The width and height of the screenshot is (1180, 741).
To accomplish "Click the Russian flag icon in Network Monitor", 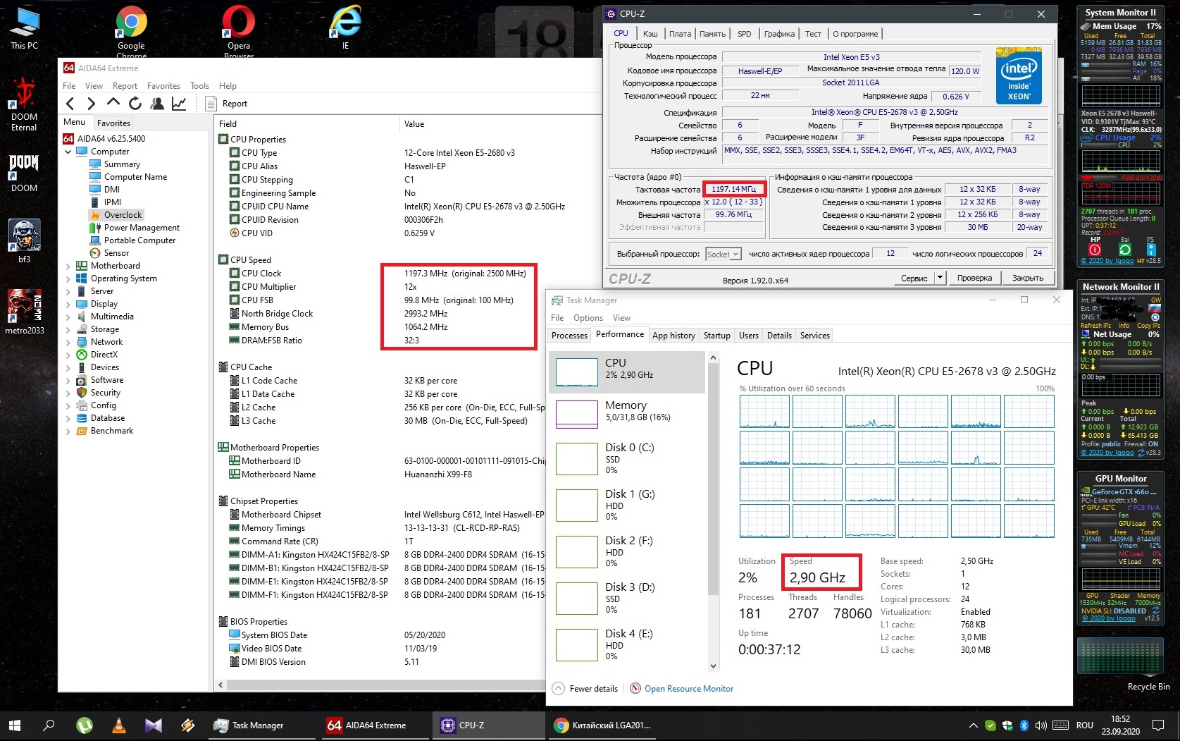I will coord(1155,309).
